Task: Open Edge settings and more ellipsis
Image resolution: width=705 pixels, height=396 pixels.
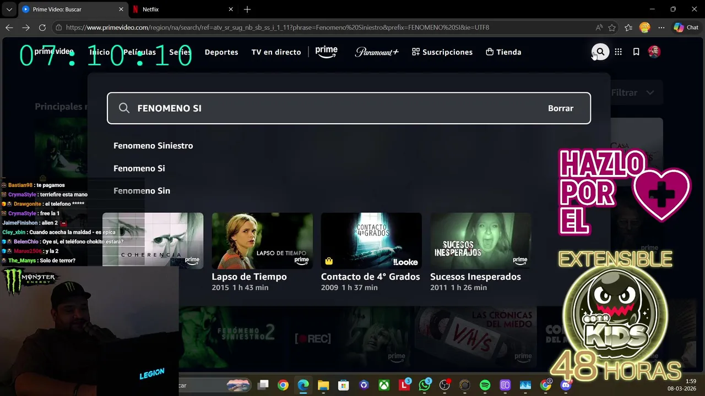Action: click(x=661, y=28)
